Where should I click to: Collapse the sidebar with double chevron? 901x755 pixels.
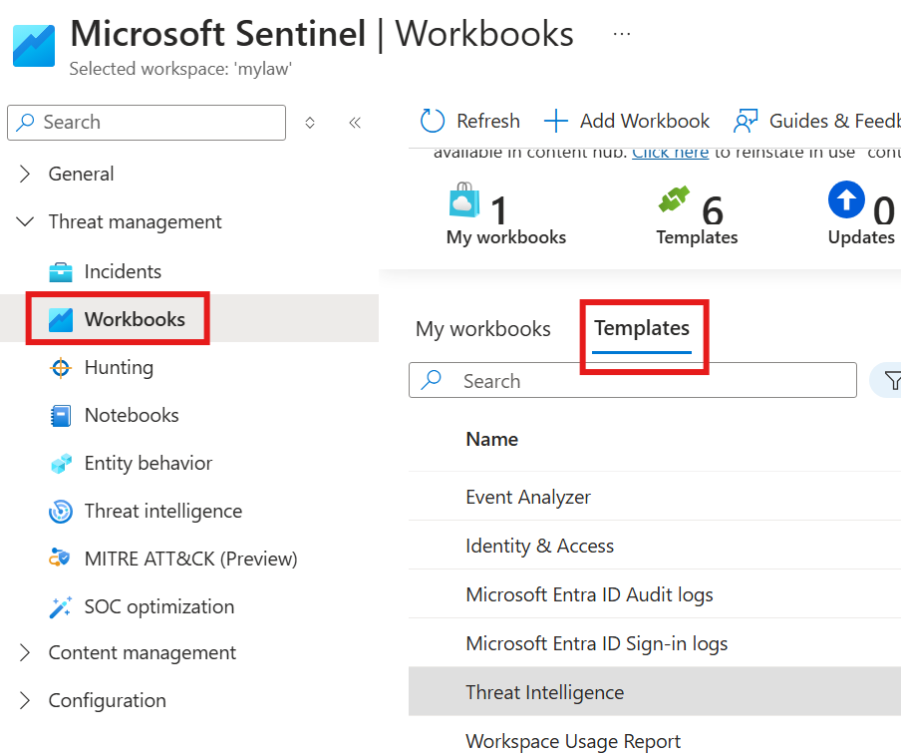click(x=355, y=123)
